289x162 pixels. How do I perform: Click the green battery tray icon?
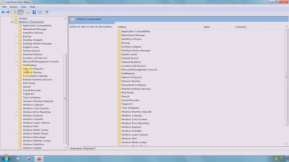pos(276,159)
